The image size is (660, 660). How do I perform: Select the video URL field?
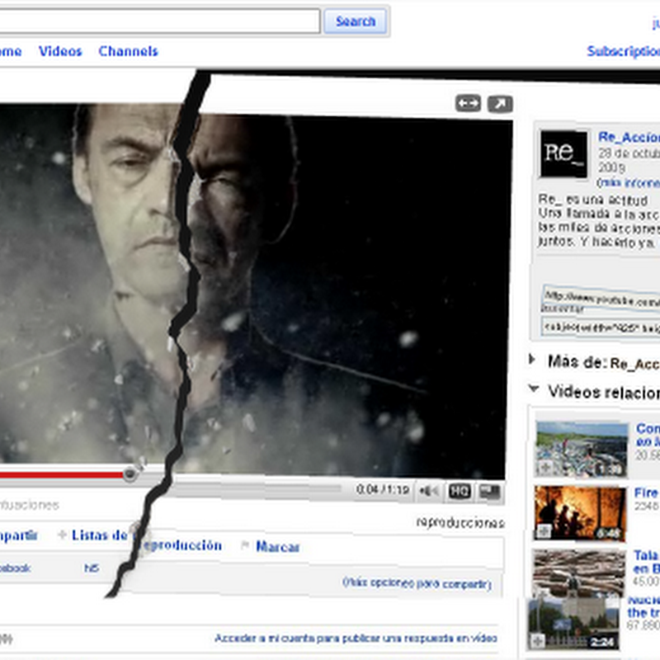coord(601,297)
